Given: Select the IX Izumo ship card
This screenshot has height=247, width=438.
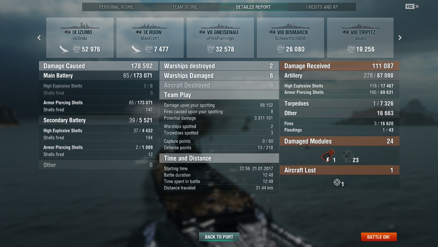Looking at the screenshot, I should coord(80,38).
